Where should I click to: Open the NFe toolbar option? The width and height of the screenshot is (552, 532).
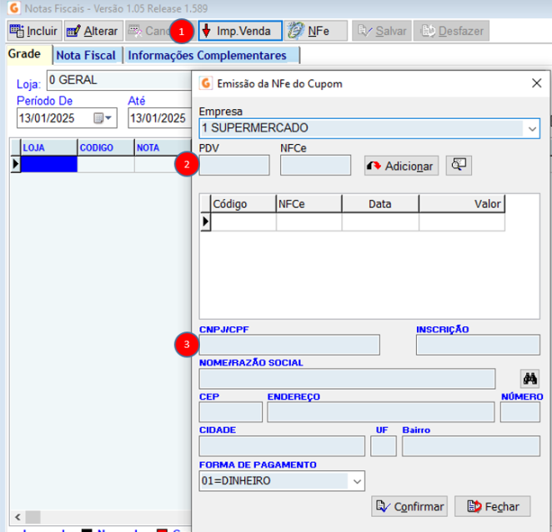click(x=310, y=32)
